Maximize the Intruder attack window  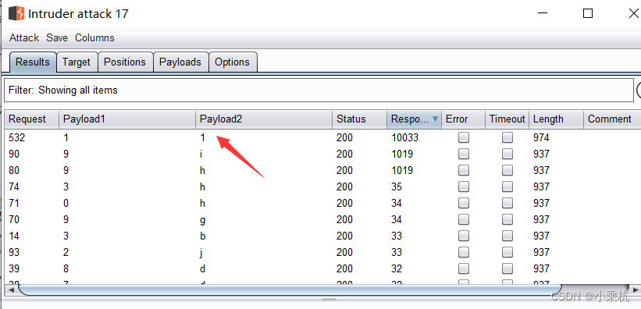pyautogui.click(x=587, y=13)
